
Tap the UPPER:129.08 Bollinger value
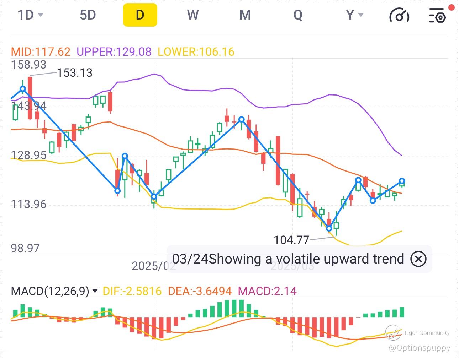click(114, 52)
